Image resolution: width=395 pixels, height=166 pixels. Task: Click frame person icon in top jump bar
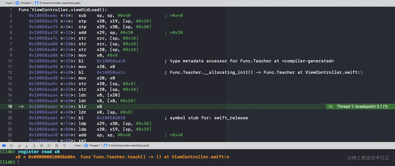[37, 3]
